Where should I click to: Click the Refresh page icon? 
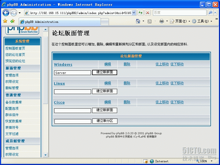click(x=141, y=13)
